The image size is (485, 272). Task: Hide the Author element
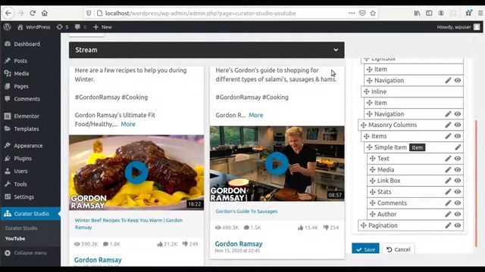[x=458, y=214]
